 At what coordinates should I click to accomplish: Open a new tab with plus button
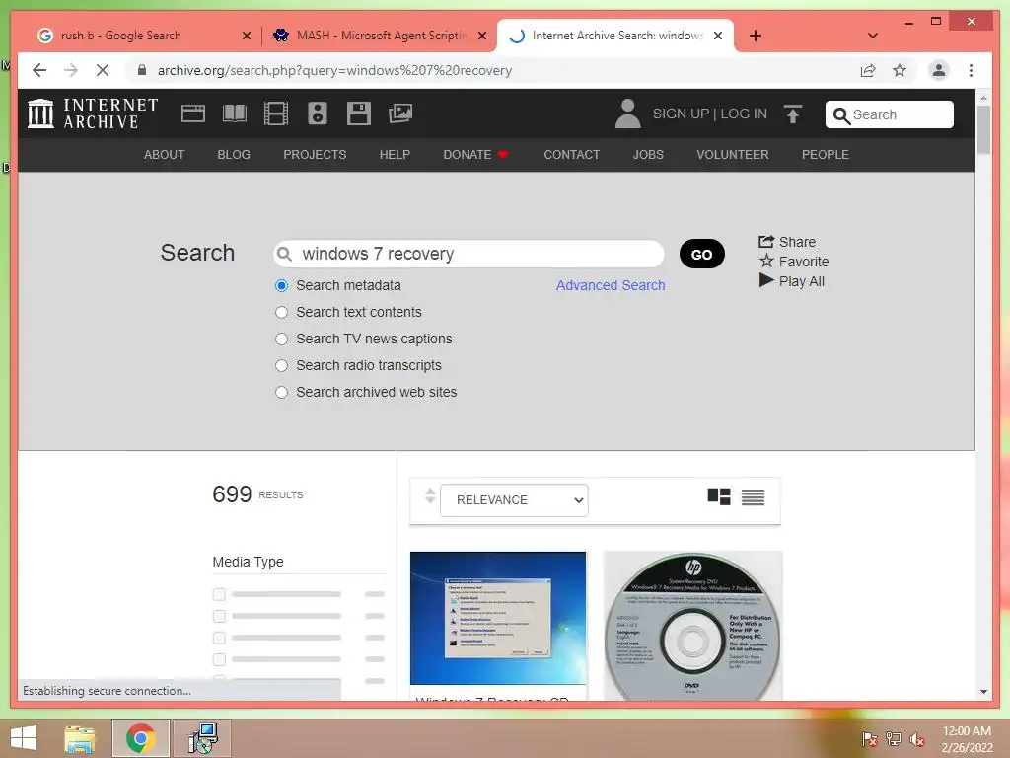pyautogui.click(x=756, y=36)
